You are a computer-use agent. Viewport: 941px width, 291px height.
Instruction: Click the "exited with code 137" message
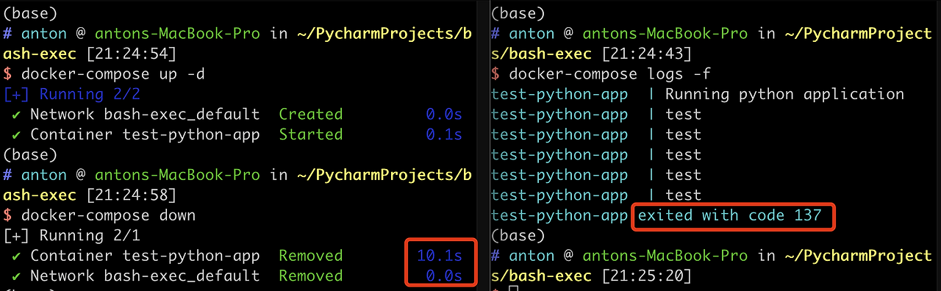[729, 215]
